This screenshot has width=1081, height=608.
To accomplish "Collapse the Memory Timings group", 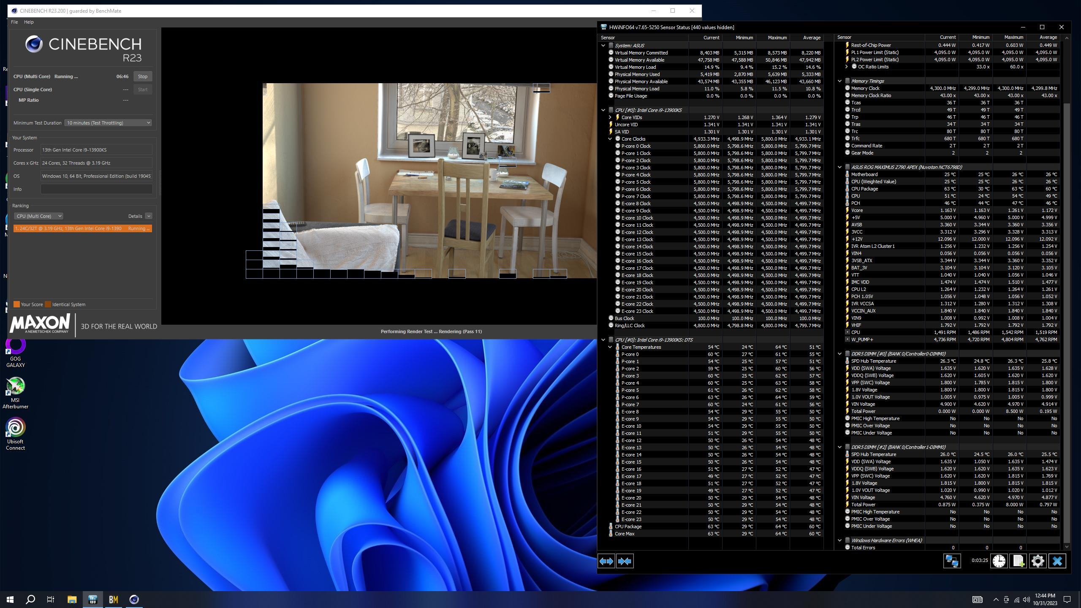I will (839, 81).
